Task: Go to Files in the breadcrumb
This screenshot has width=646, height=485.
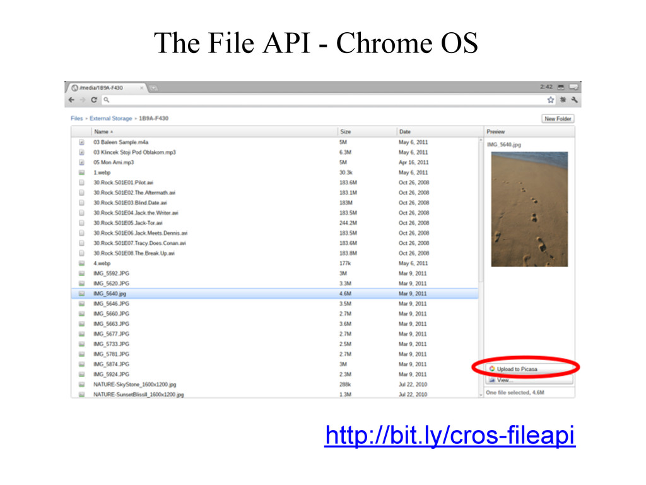Action: pyautogui.click(x=76, y=118)
